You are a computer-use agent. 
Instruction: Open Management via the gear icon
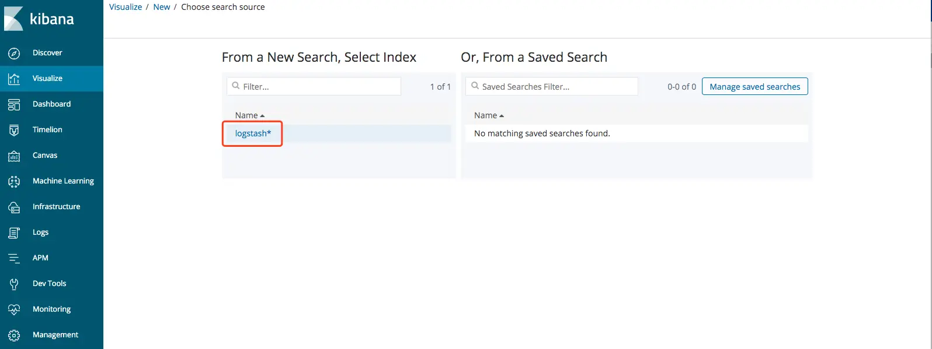pos(14,335)
